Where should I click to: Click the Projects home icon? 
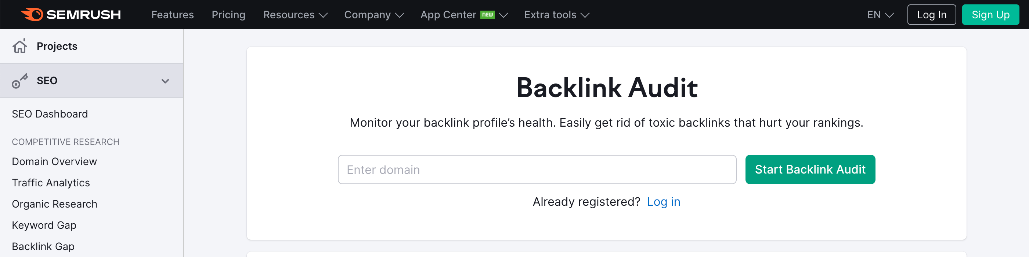click(x=19, y=46)
